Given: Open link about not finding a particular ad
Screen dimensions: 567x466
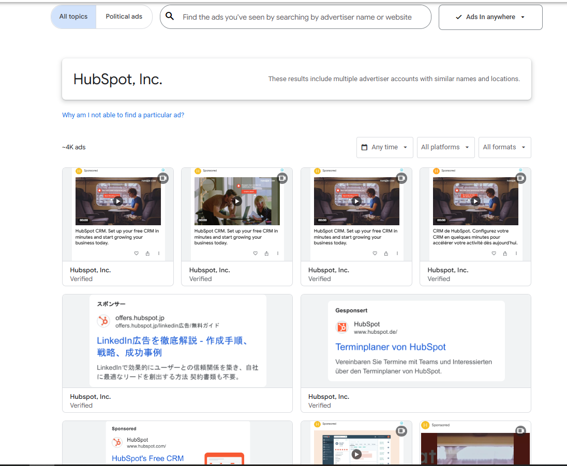Looking at the screenshot, I should click(x=123, y=115).
